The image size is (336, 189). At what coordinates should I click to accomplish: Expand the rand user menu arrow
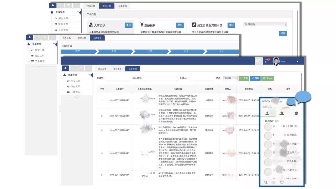click(297, 61)
